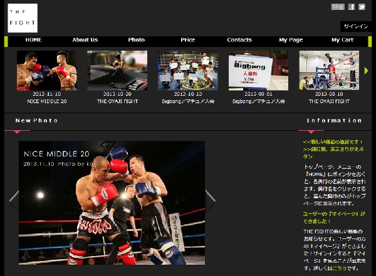Advance thumbnail carousel with green right arrow
376x276 pixels.
pyautogui.click(x=366, y=71)
